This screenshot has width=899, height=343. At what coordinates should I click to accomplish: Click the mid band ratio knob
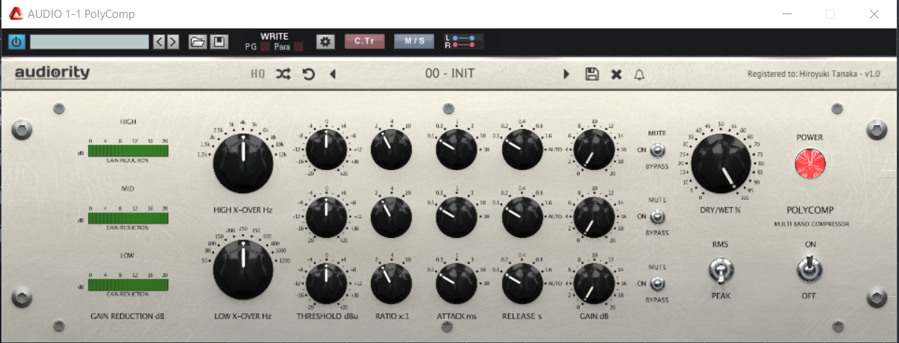[x=391, y=217]
